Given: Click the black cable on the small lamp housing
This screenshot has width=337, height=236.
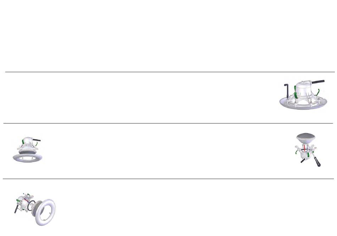Looking at the screenshot, I should pyautogui.click(x=37, y=140).
